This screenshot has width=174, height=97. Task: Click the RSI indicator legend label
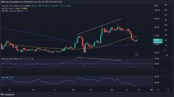(12, 59)
